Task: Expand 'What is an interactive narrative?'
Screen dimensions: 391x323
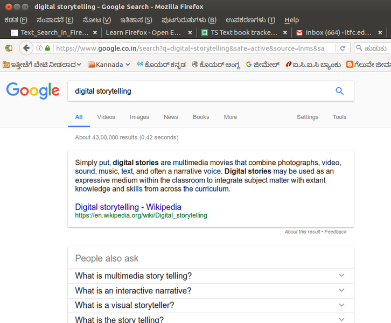Action: pos(211,291)
